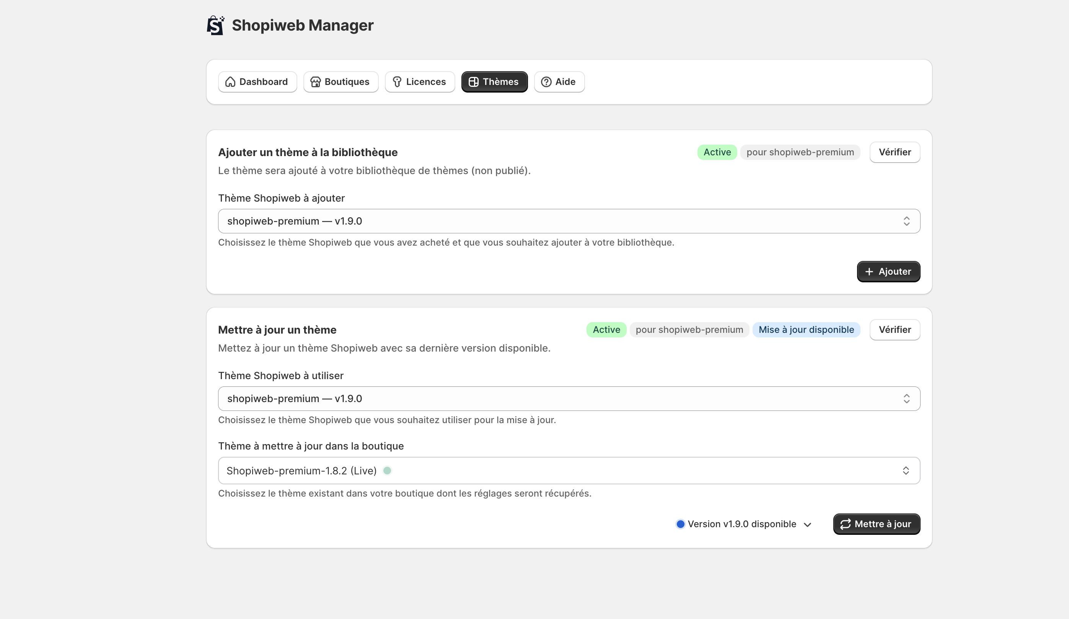Switch to the Licences tab

(420, 82)
